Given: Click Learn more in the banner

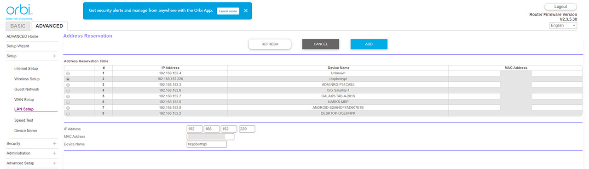Looking at the screenshot, I should click(x=228, y=11).
